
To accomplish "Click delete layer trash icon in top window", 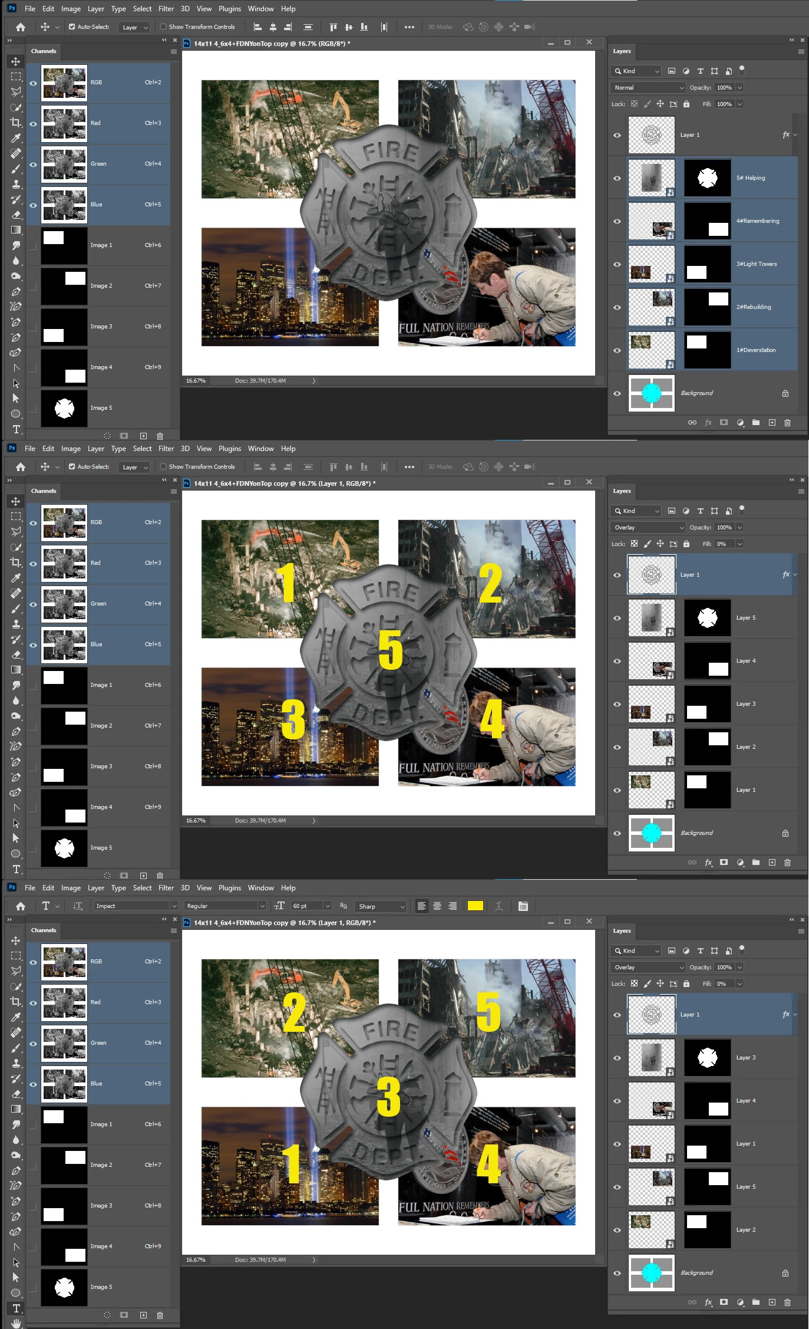I will point(787,423).
